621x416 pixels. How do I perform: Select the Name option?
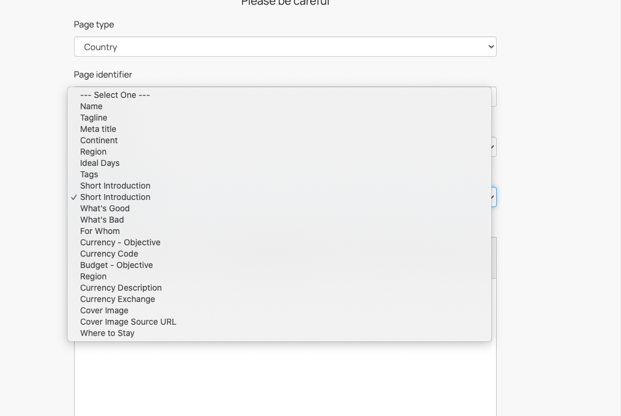coord(279,106)
